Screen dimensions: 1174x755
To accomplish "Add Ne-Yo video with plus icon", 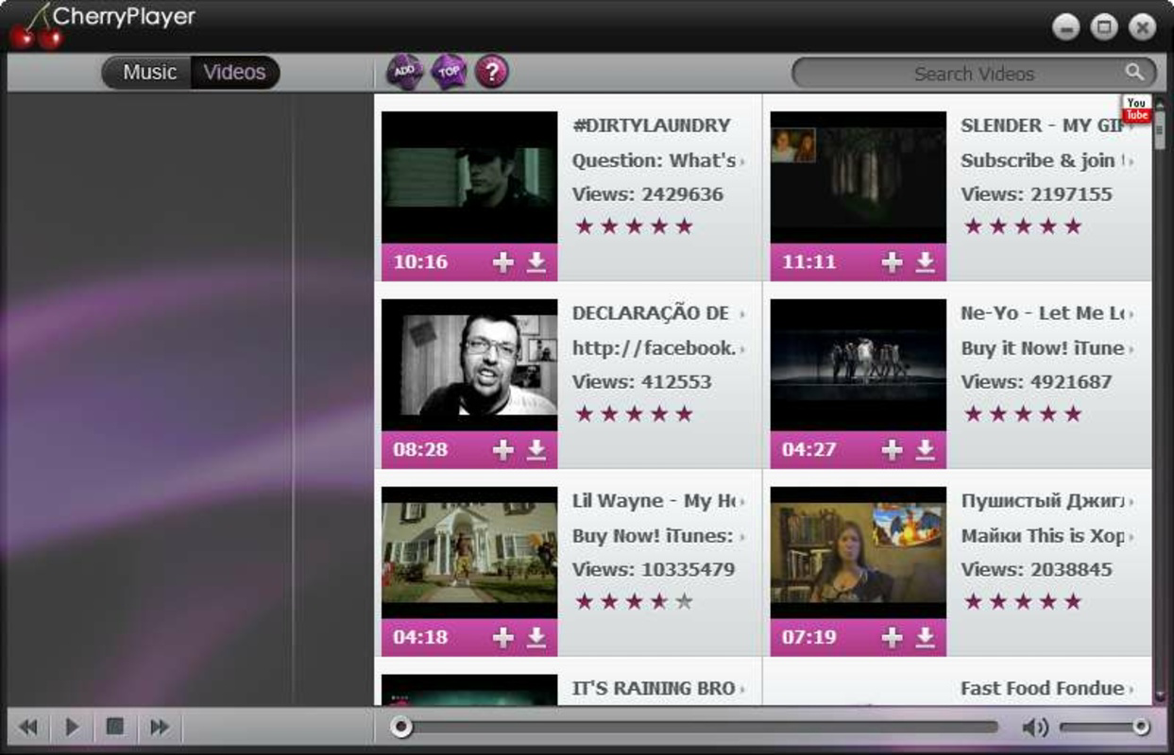I will [892, 450].
